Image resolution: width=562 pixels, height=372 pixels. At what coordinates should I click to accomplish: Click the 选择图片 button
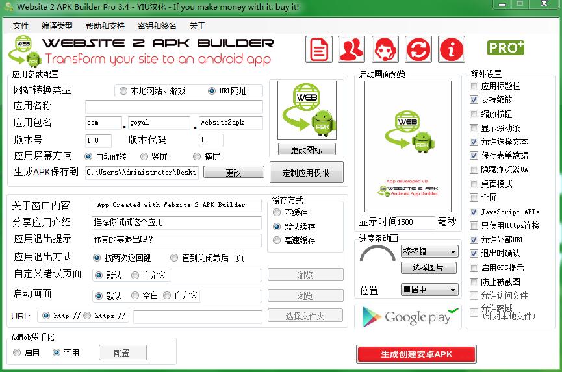(429, 268)
